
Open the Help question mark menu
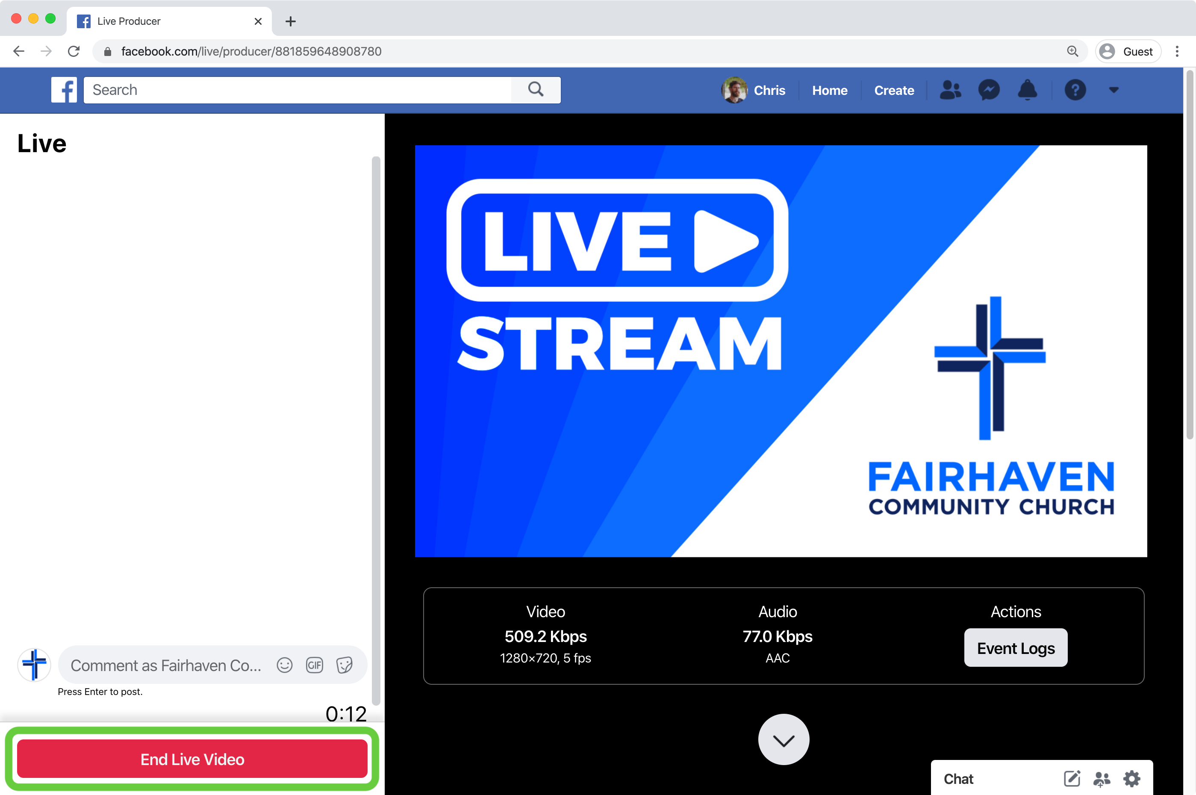click(1075, 90)
